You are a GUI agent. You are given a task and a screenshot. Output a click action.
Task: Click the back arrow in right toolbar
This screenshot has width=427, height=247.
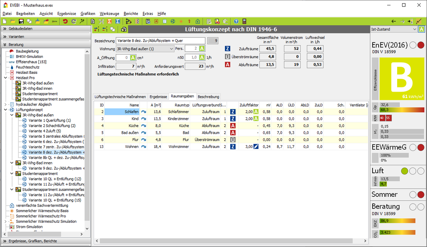[394, 21]
